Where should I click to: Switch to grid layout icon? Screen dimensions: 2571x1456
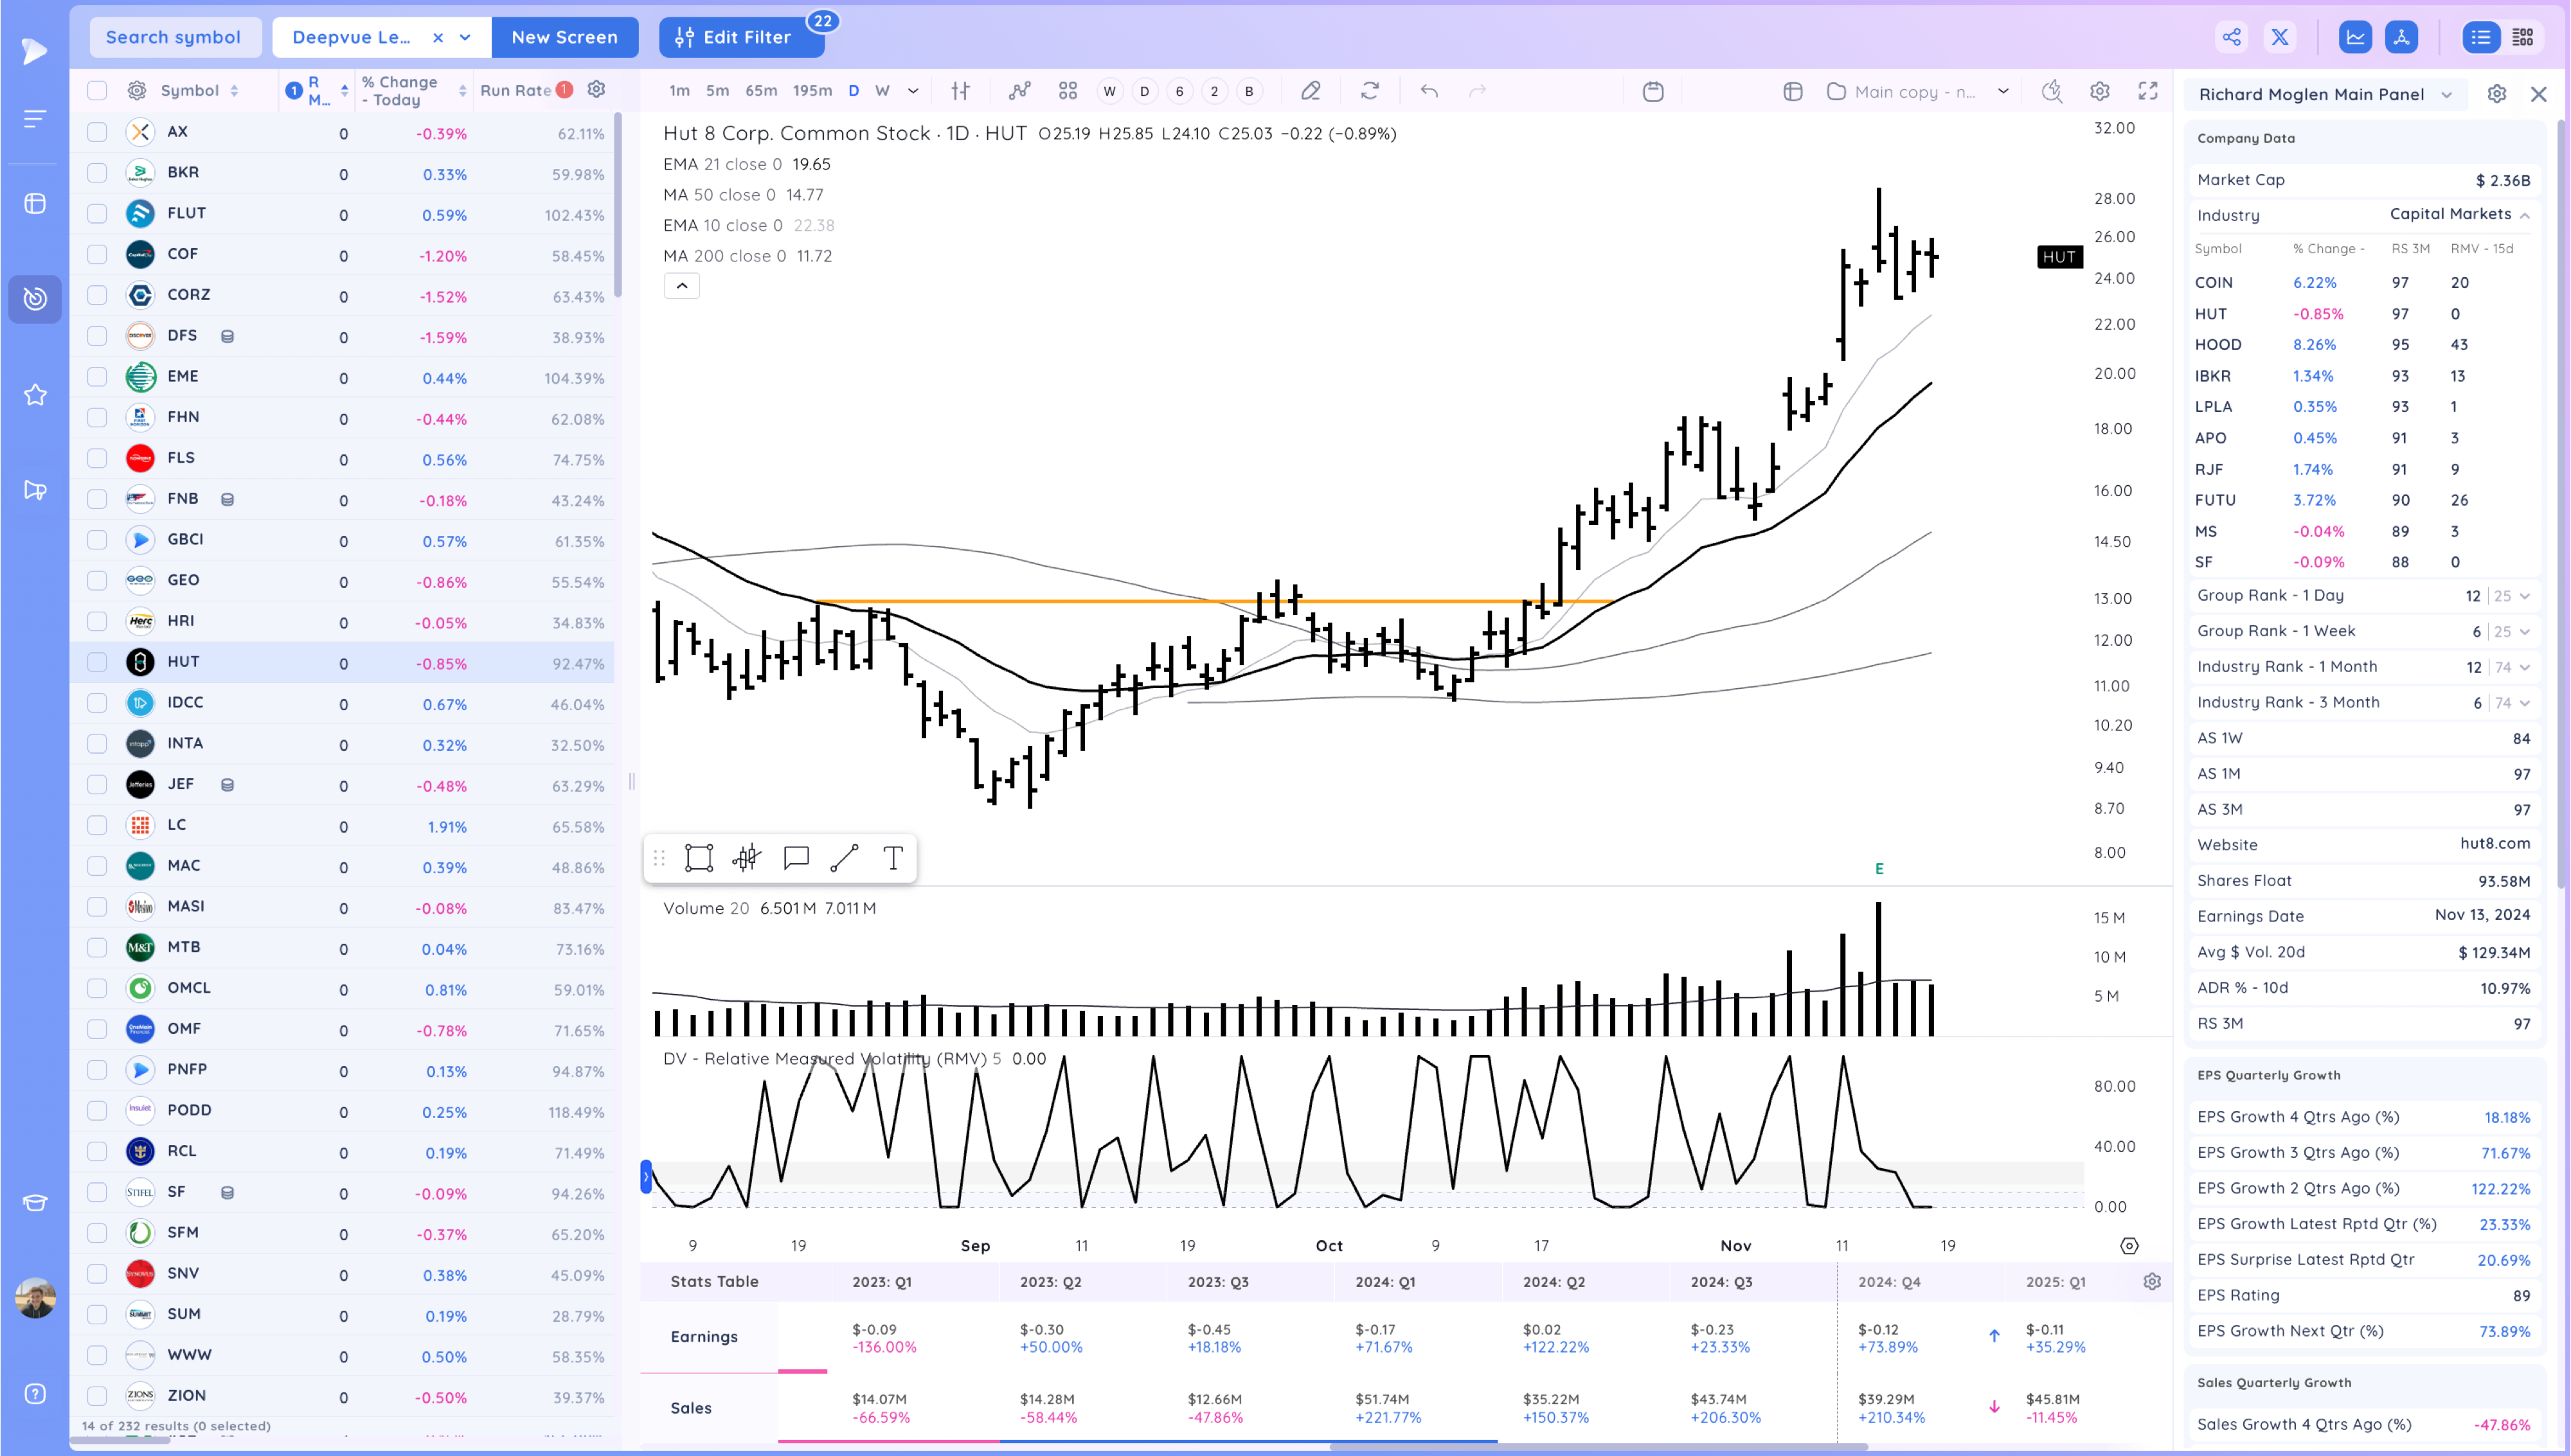tap(2523, 38)
